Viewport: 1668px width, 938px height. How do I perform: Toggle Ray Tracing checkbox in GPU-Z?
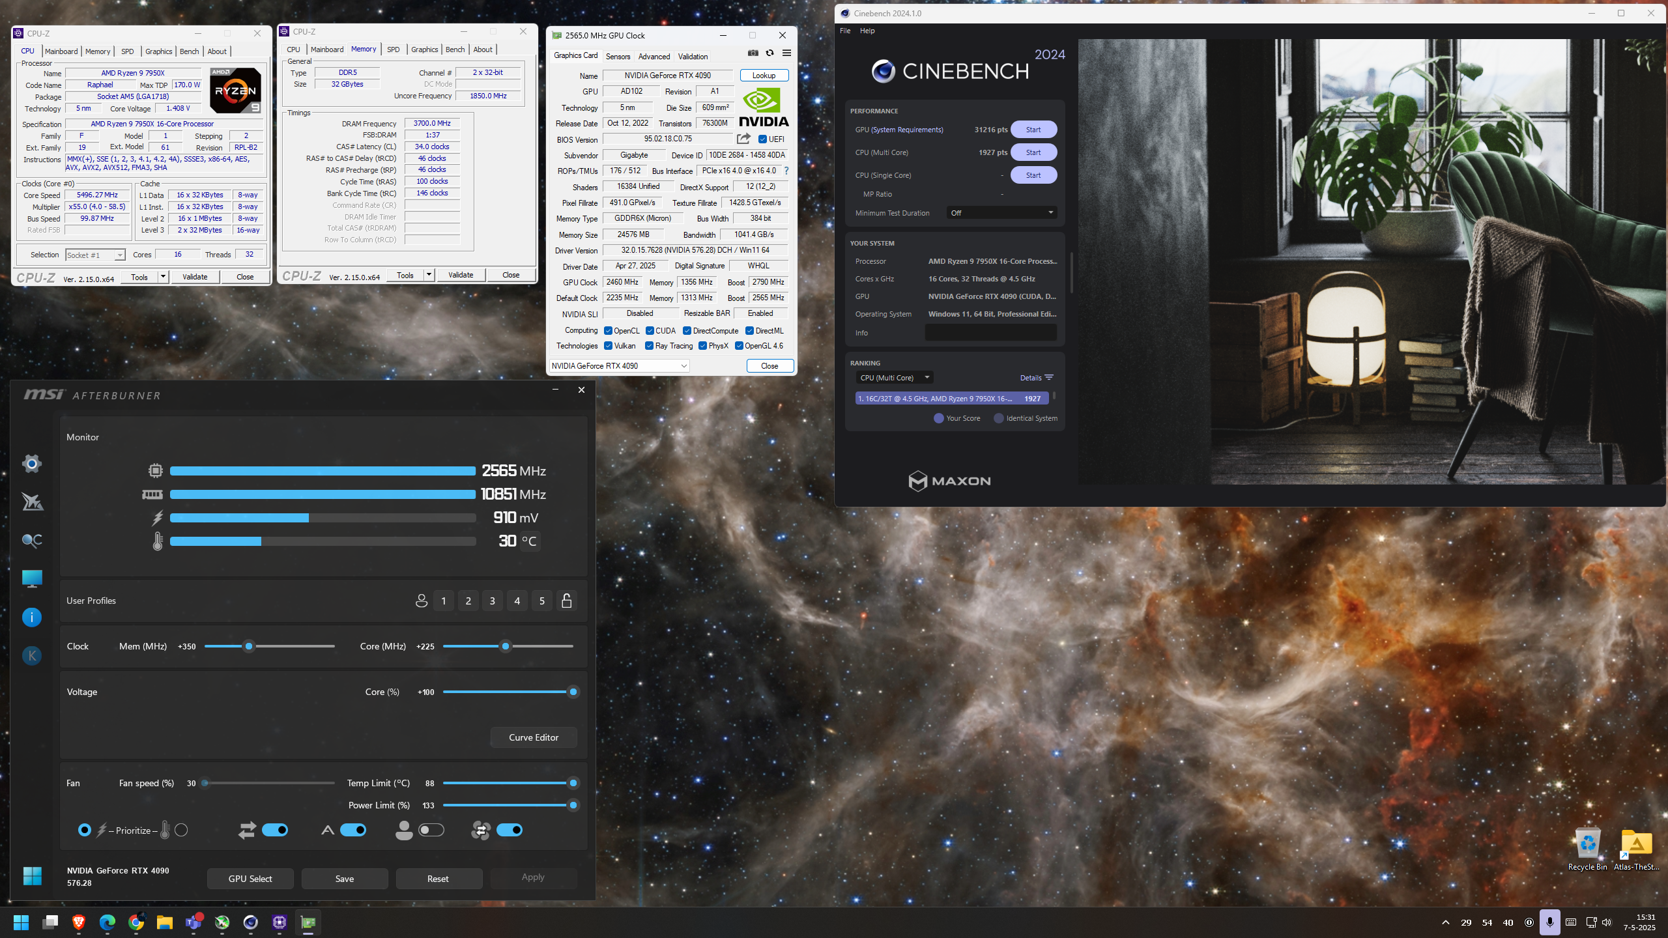(x=649, y=346)
